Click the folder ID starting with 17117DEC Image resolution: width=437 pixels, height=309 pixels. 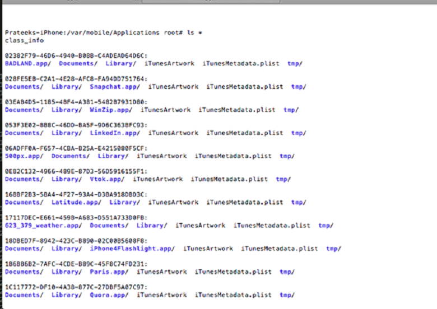[x=76, y=218]
